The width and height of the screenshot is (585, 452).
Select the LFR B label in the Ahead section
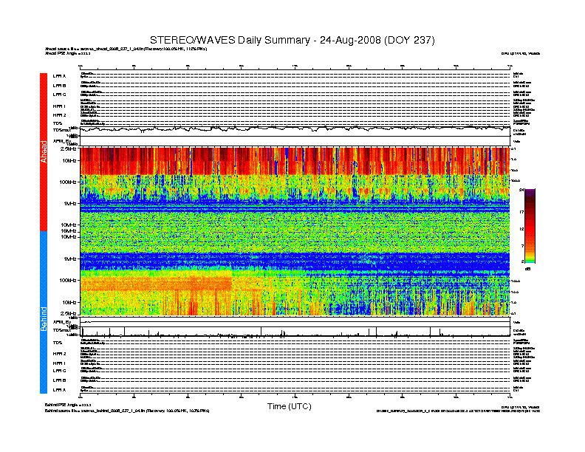(x=59, y=86)
